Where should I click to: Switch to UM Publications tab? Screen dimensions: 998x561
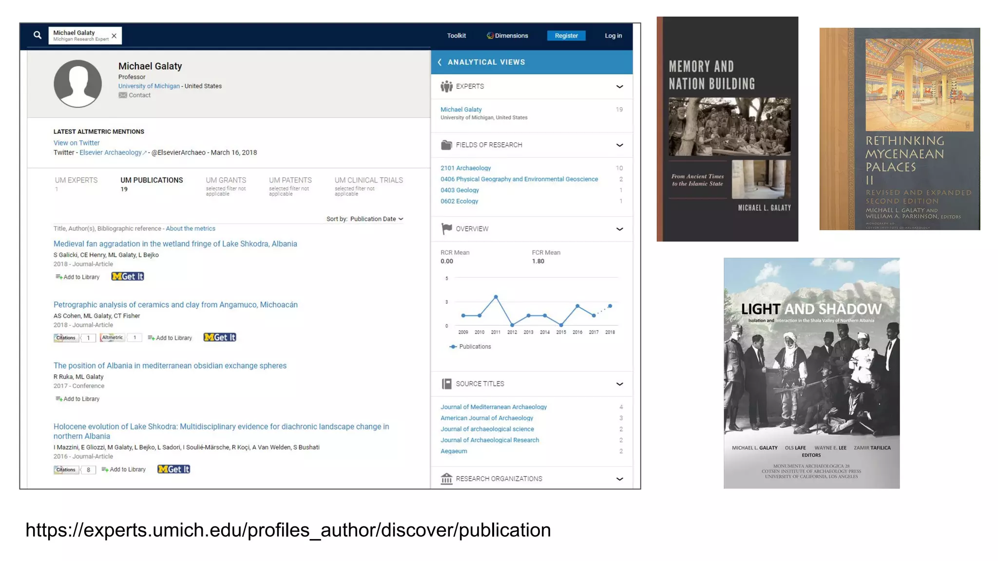152,184
